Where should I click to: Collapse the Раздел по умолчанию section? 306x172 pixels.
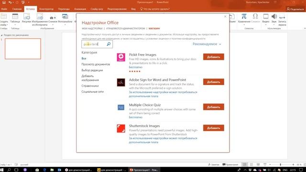tap(2, 35)
